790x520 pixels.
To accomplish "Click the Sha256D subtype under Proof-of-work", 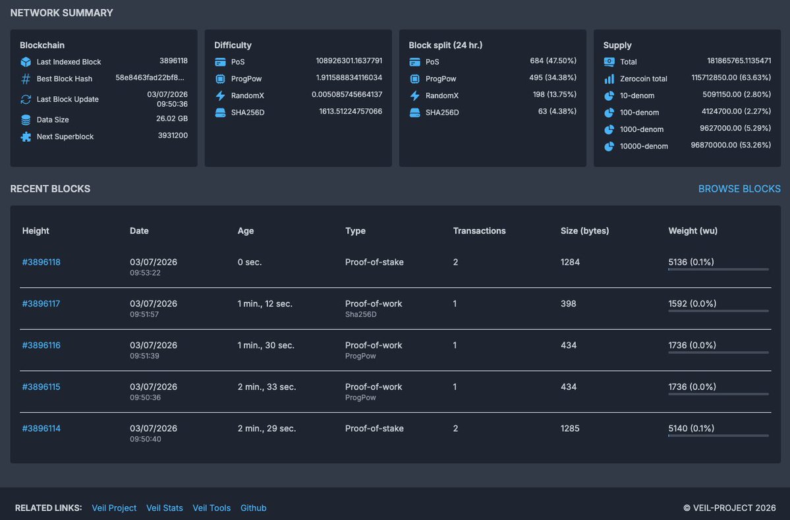I will (361, 314).
